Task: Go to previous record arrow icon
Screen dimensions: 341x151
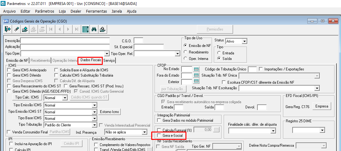Action: click(59, 29)
